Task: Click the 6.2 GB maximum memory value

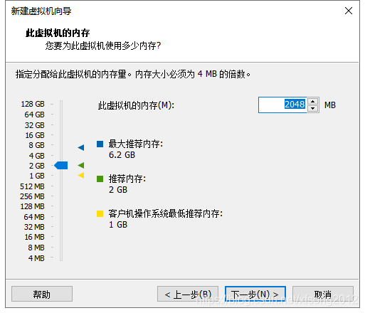Action: coord(122,155)
